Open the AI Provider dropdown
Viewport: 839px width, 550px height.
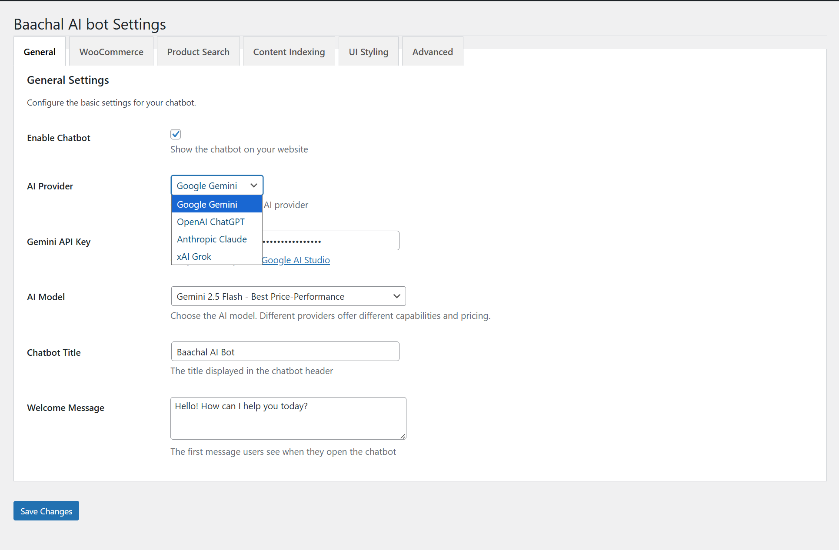(216, 185)
